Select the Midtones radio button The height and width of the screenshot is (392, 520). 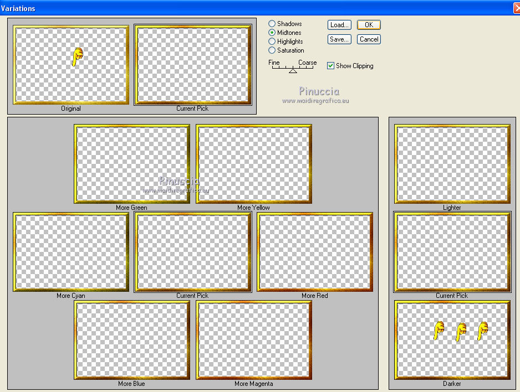[272, 33]
